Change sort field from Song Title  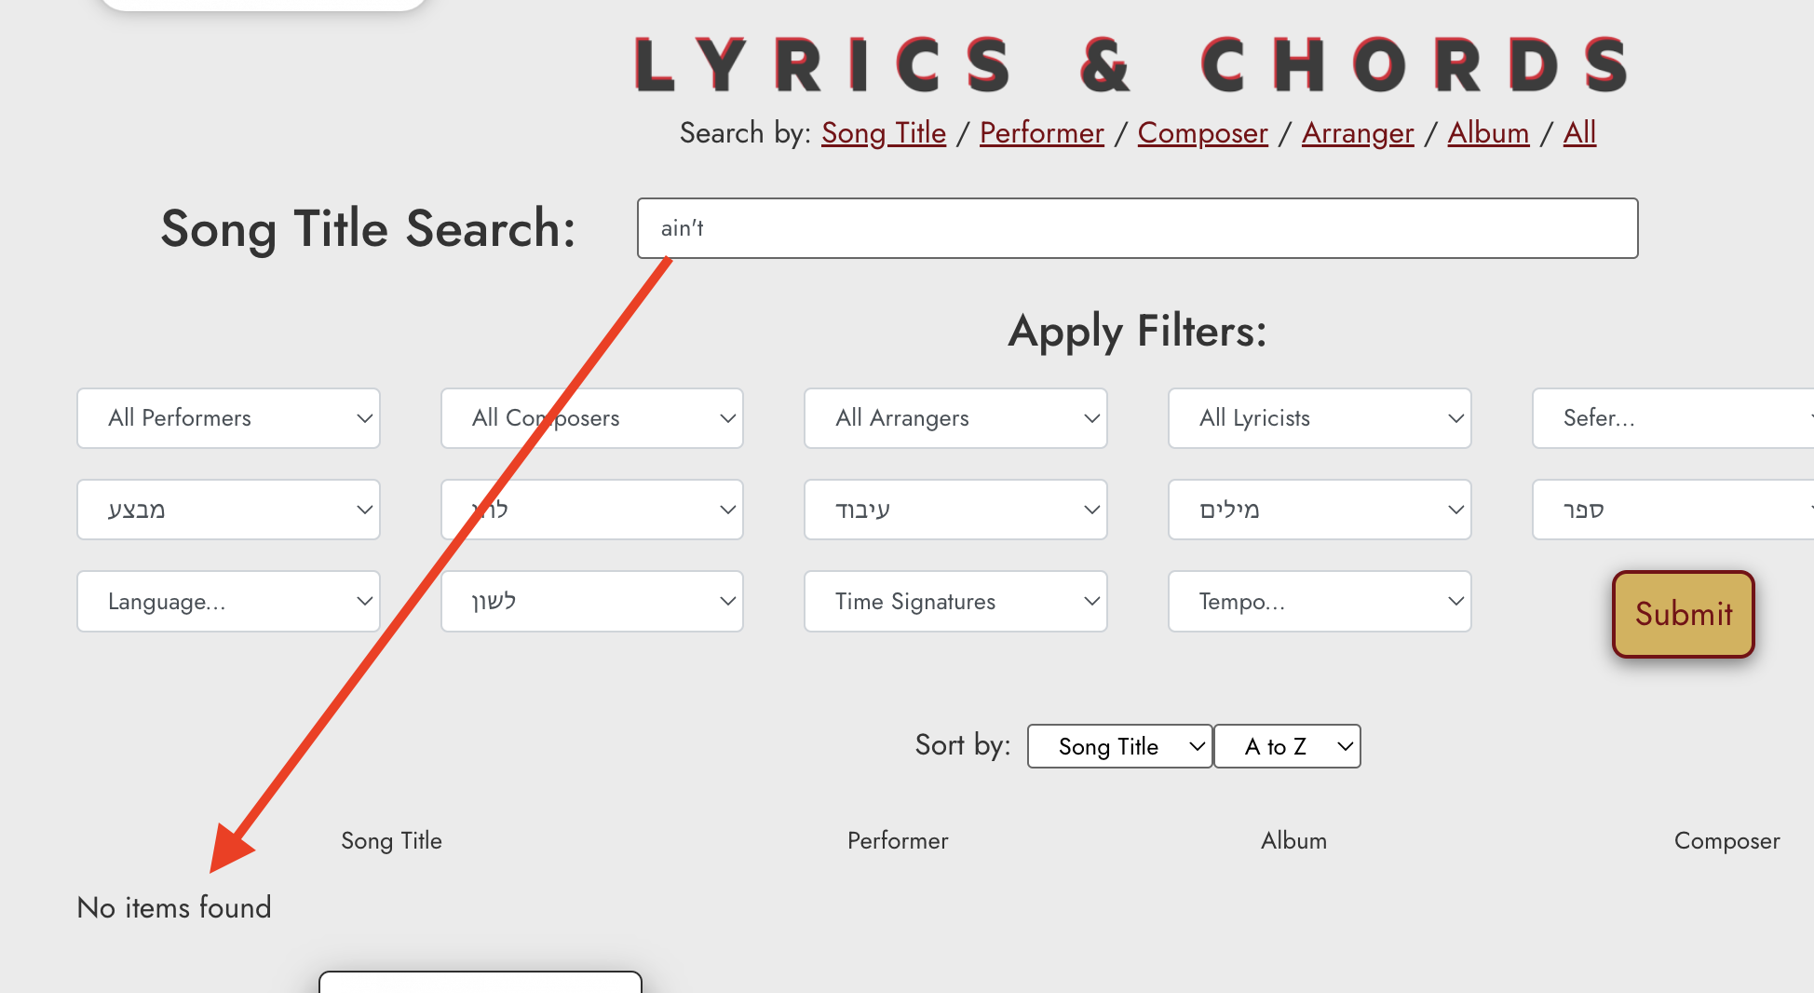point(1119,746)
